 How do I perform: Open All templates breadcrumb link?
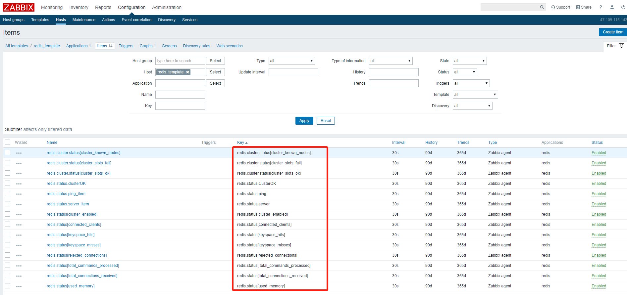pyautogui.click(x=17, y=46)
